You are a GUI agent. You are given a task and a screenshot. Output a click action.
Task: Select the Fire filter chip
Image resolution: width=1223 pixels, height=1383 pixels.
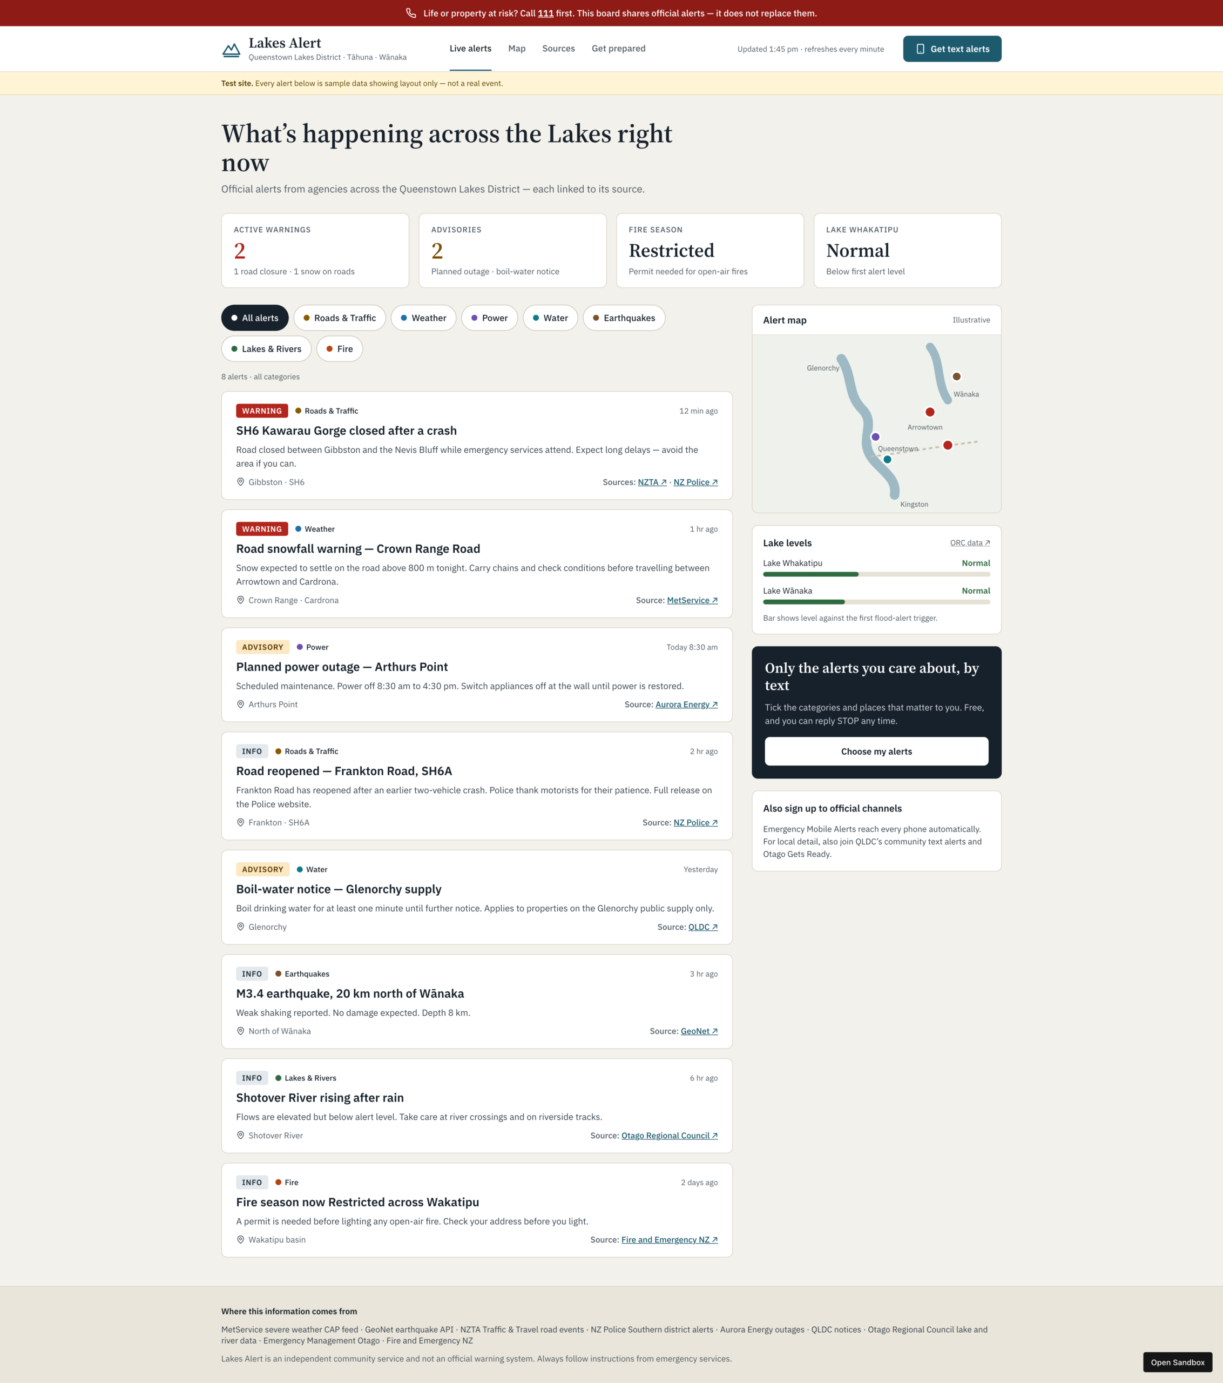point(340,349)
